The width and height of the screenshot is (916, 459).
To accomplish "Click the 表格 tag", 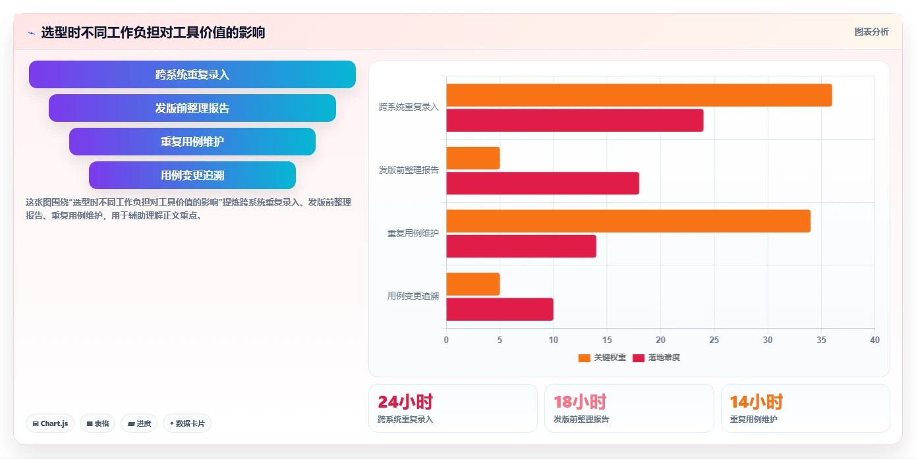I will coord(98,423).
